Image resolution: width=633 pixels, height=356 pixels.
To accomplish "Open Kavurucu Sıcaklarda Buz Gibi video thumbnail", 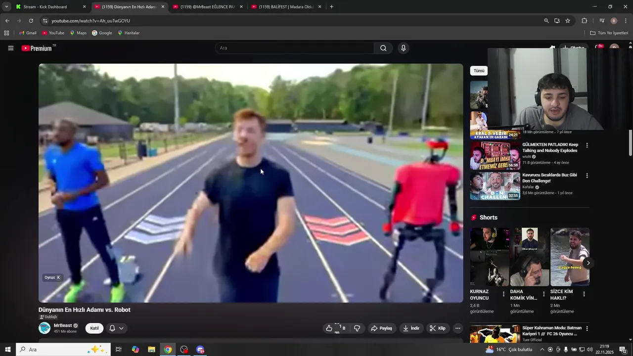I will tap(495, 185).
